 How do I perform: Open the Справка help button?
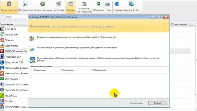click(x=118, y=7)
